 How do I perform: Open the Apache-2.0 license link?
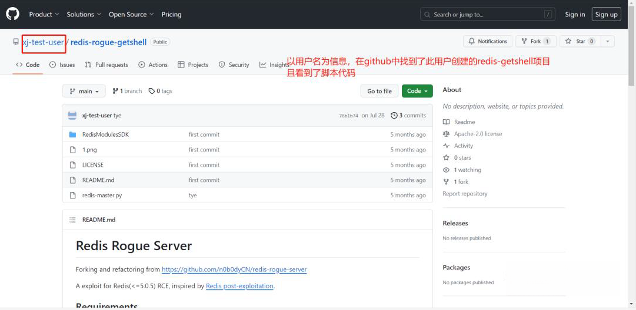478,133
